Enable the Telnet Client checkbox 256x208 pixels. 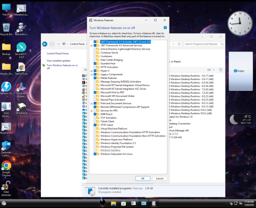95,121
